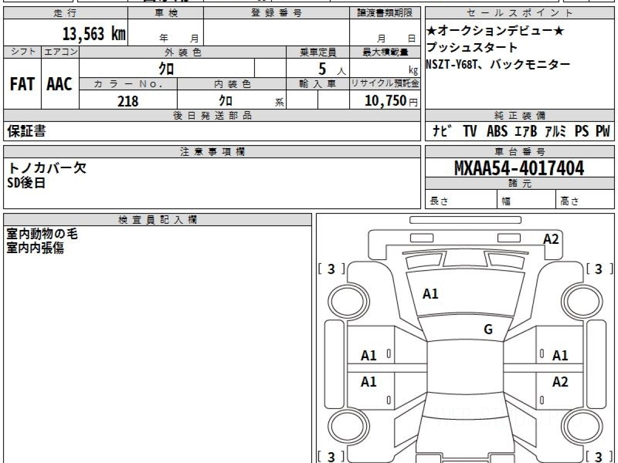
Task: Click "PS" in the equipment row
Action: pos(582,132)
